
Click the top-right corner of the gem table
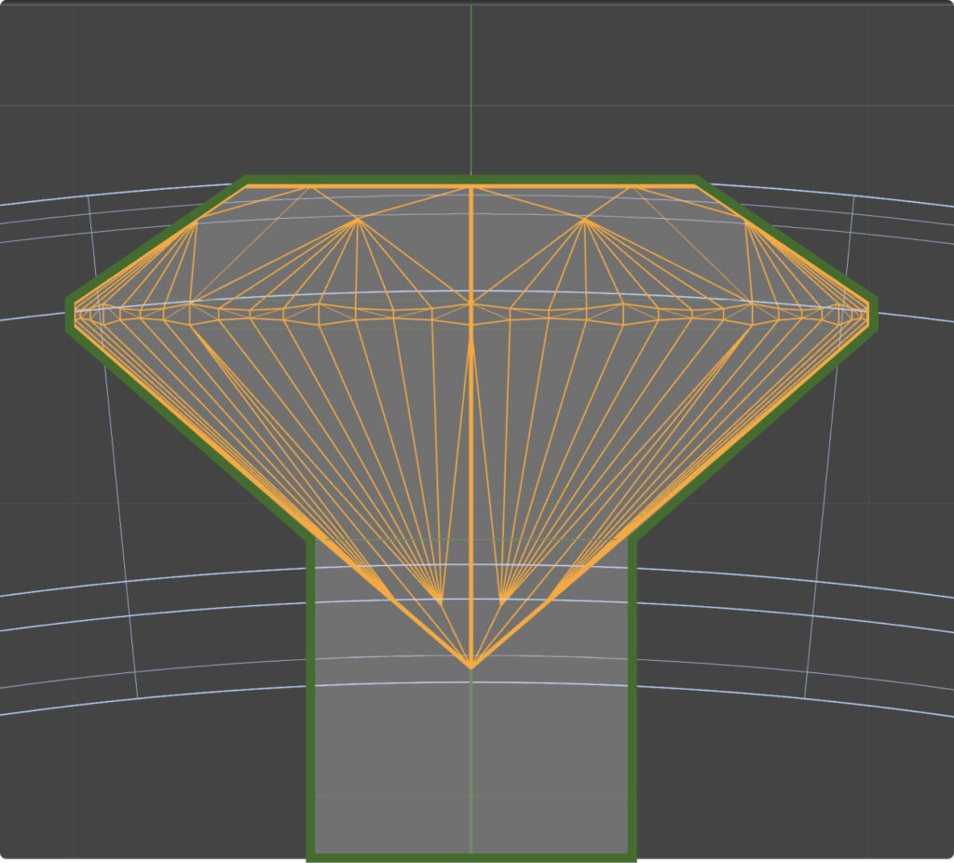tap(695, 186)
